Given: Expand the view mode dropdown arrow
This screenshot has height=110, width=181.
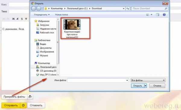Looking at the screenshot, I should [151, 15].
